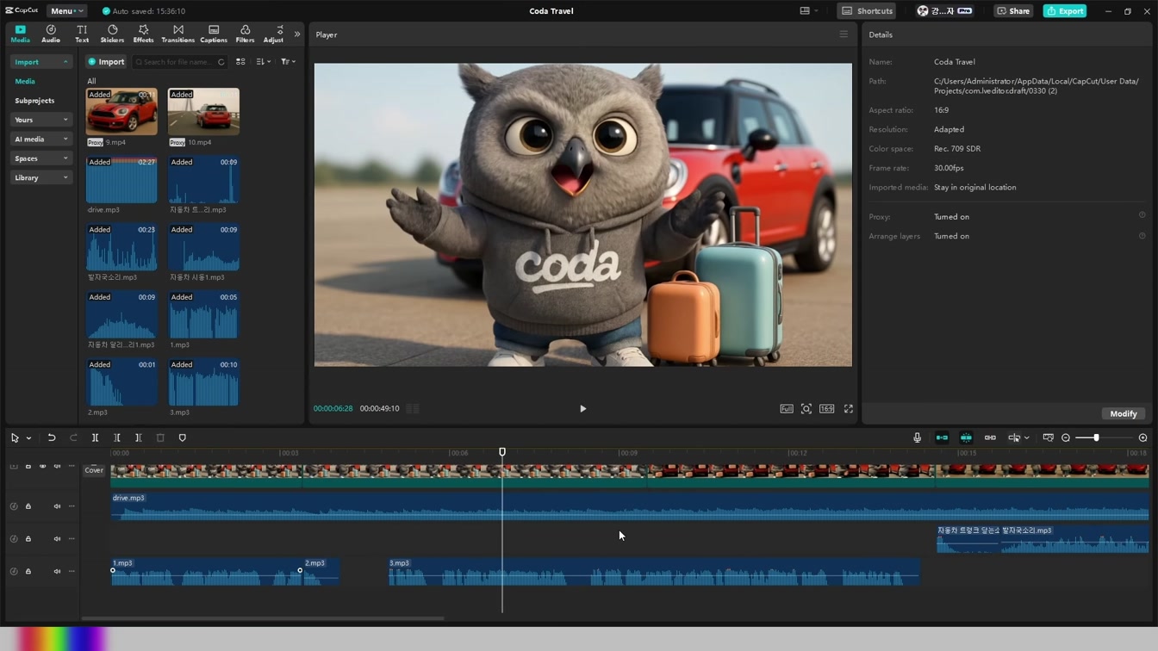The width and height of the screenshot is (1158, 651).
Task: Toggle clip linkage
Action: pyautogui.click(x=990, y=438)
